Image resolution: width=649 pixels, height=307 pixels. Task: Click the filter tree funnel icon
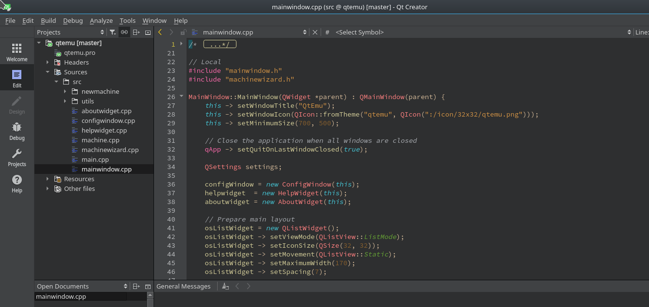coord(113,32)
